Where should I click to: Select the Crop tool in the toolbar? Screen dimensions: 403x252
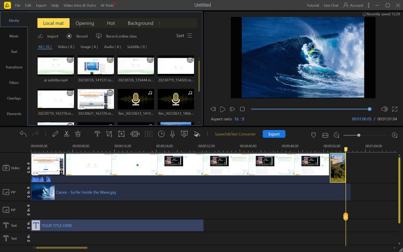pyautogui.click(x=108, y=134)
